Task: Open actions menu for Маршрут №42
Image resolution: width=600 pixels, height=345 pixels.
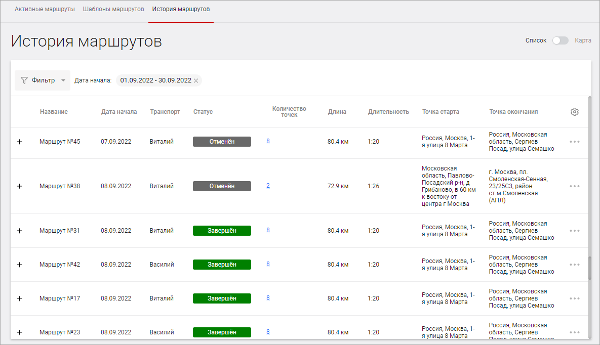Action: pos(574,265)
